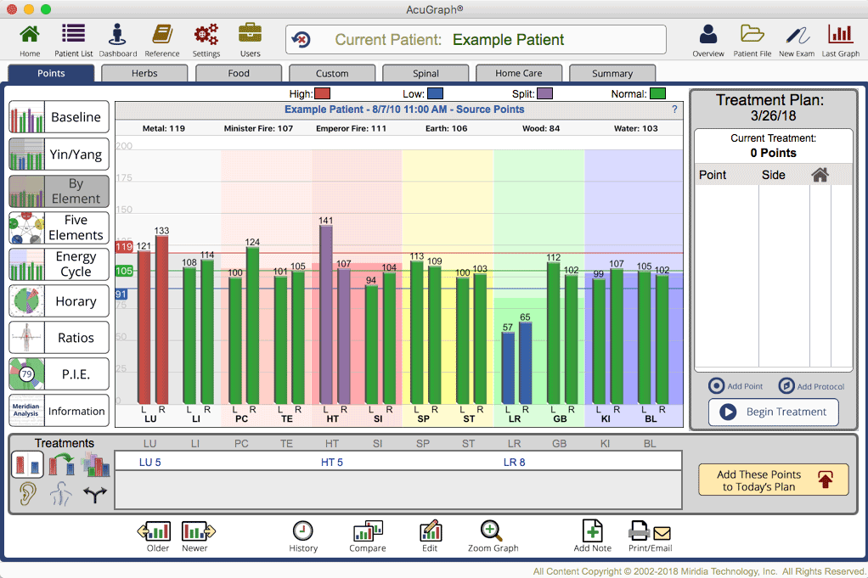Click the New Exam pen icon
Screen dimensions: 868x578
[797, 35]
